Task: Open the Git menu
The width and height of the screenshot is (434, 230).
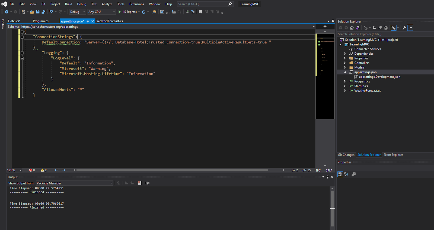Action: [43, 4]
